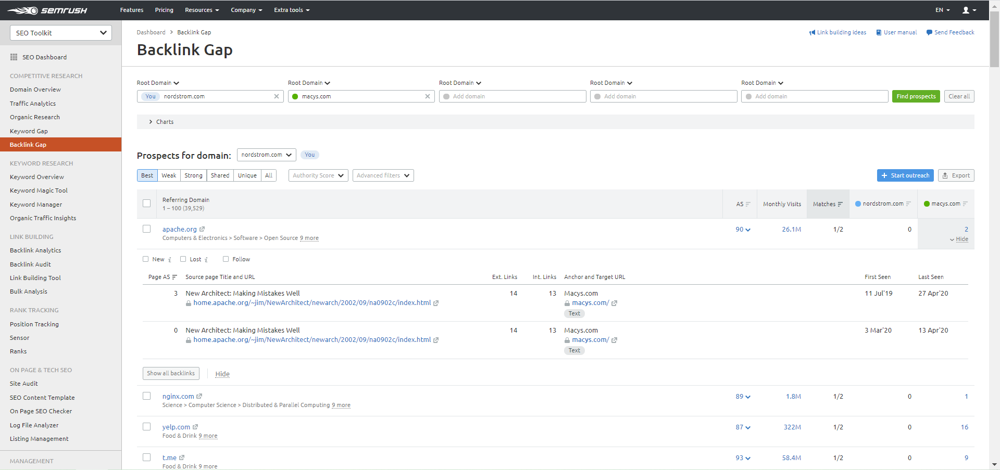The height and width of the screenshot is (470, 1000).
Task: Tick the Lost backlinks checkbox
Action: tap(183, 259)
